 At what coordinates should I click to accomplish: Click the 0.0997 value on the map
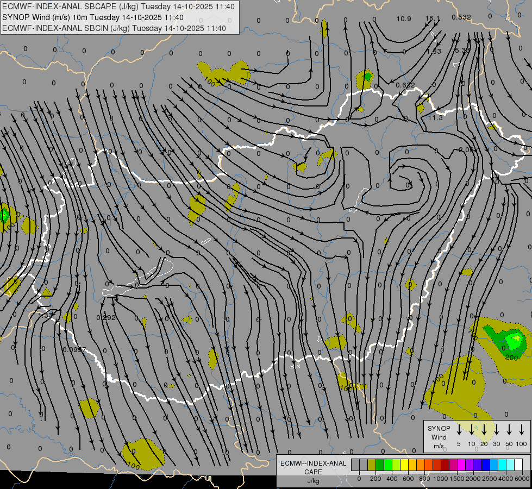point(74,349)
